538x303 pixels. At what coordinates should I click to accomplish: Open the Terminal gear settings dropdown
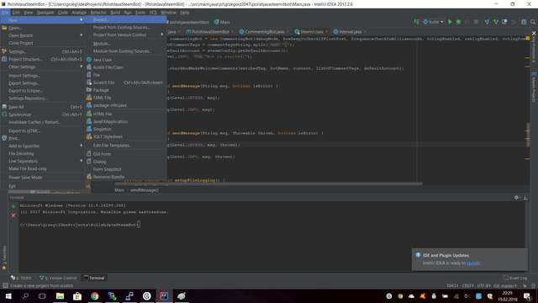[x=517, y=198]
